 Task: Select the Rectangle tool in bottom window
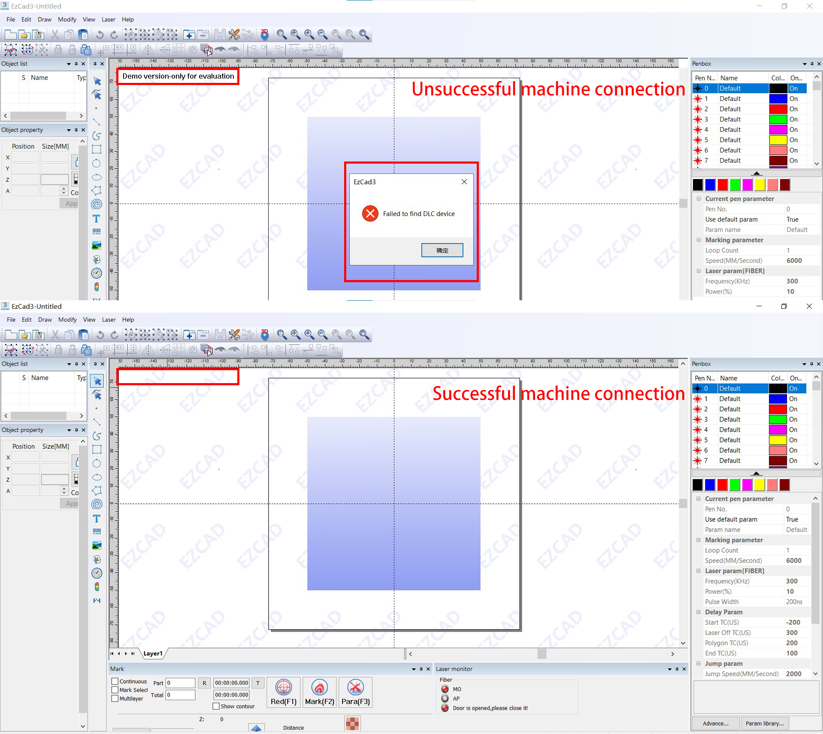coord(97,450)
